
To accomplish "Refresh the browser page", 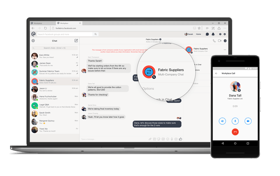I will (x=45, y=28).
